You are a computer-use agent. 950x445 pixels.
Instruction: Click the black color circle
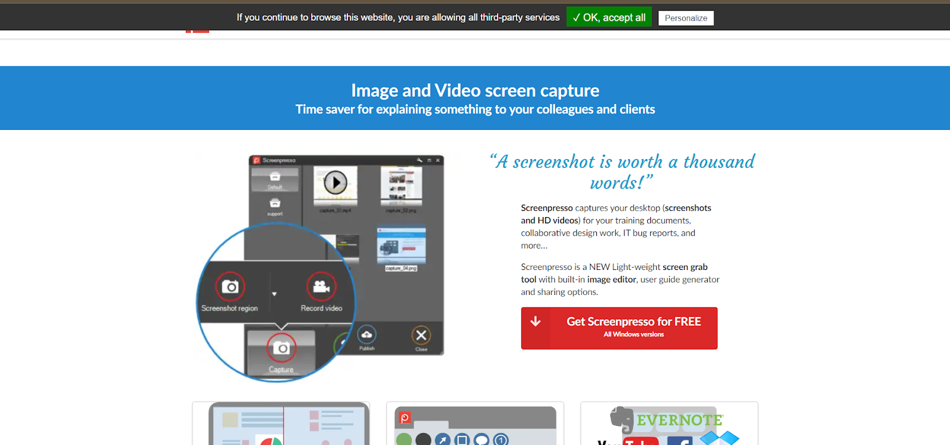(423, 440)
